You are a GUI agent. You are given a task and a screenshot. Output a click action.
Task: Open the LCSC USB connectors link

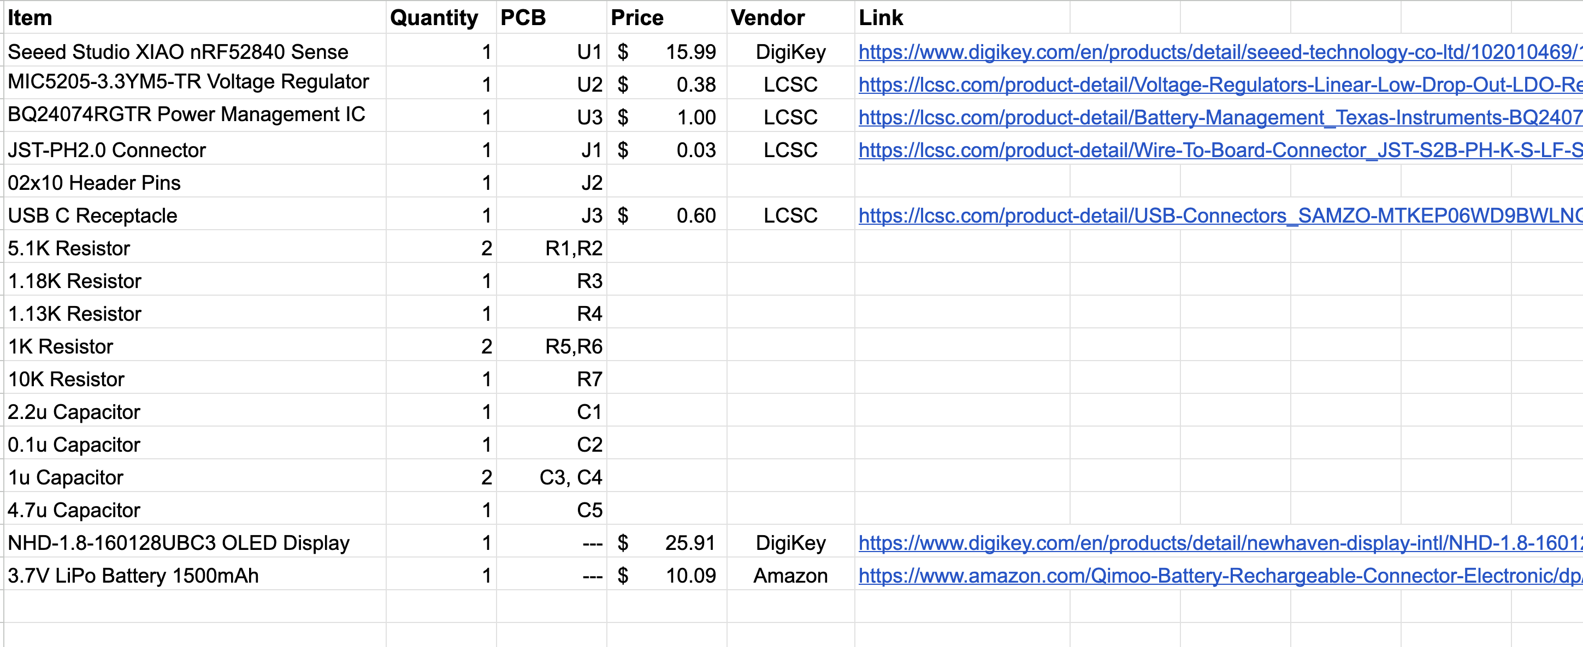[1217, 215]
